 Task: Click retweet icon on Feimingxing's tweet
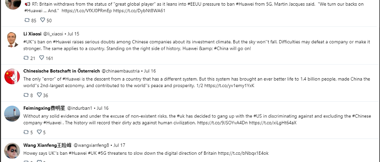(x=26, y=132)
